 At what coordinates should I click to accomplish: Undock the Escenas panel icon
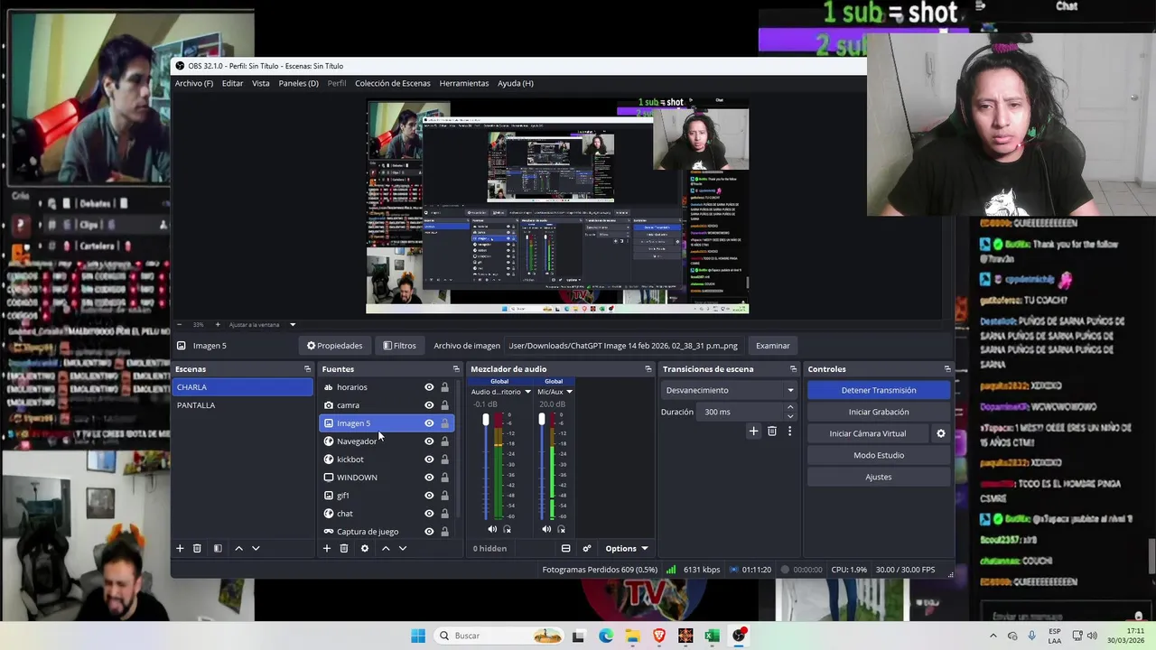(307, 369)
